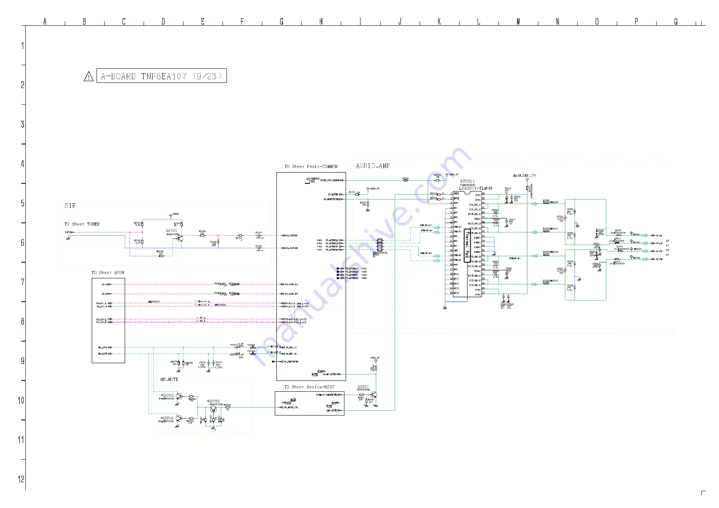Click column header letter A
The height and width of the screenshot is (508, 719).
(45, 21)
